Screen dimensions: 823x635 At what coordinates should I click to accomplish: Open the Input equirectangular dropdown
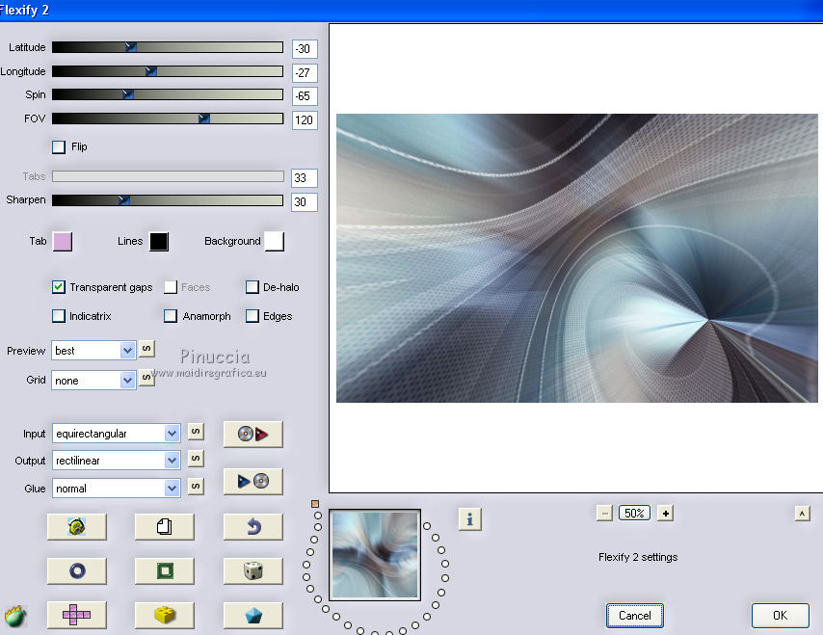(116, 434)
